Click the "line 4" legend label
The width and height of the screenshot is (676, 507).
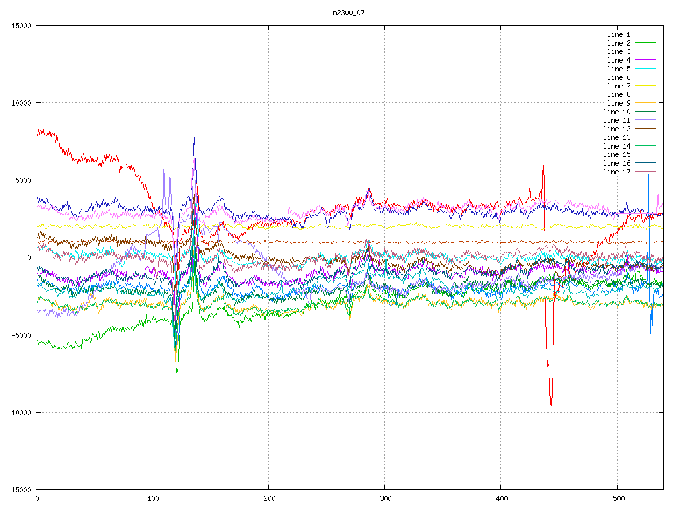tap(619, 60)
